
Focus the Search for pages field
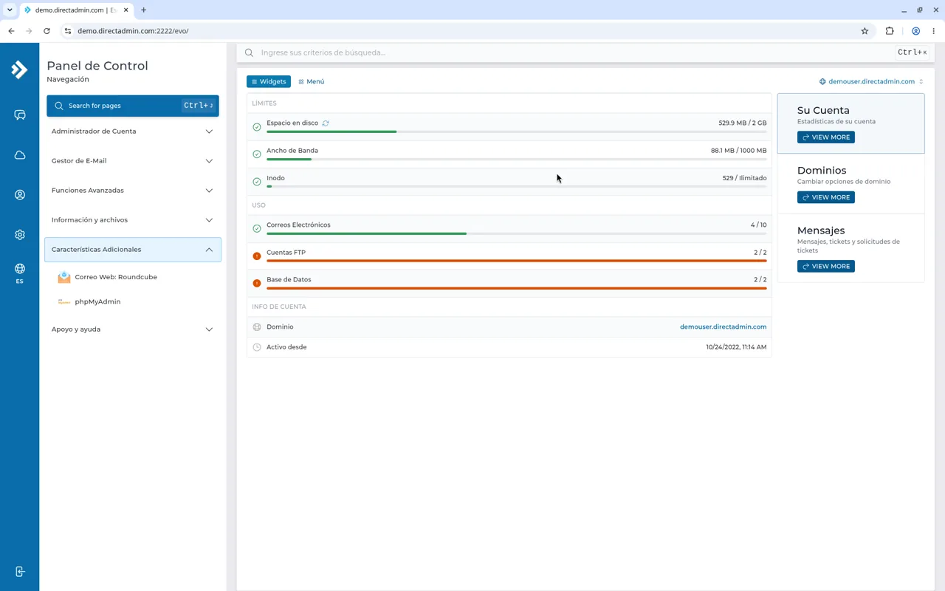(x=133, y=106)
